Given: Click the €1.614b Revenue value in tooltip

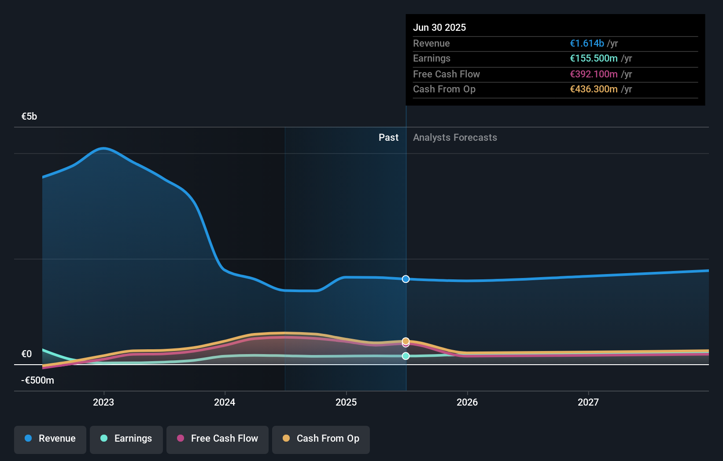Looking at the screenshot, I should point(587,43).
